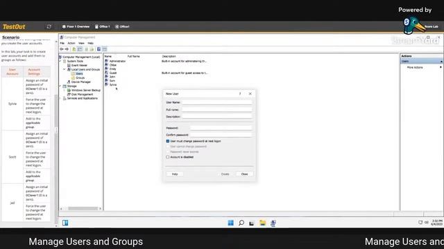Collapse the System Tools tree node
Viewport: 444px width, 249px height.
click(x=60, y=61)
